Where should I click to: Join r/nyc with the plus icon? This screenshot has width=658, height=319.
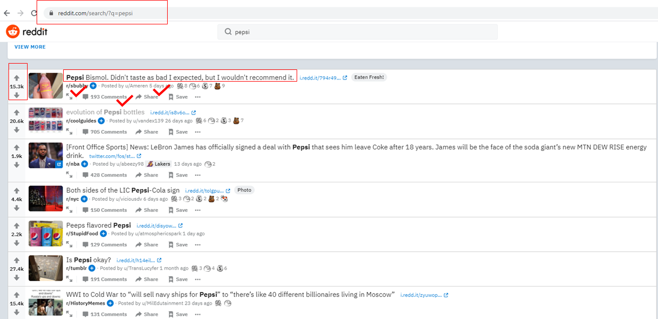(x=84, y=199)
